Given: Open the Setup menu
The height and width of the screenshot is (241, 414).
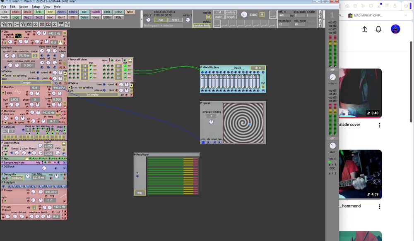Looking at the screenshot, I should pyautogui.click(x=36, y=7).
